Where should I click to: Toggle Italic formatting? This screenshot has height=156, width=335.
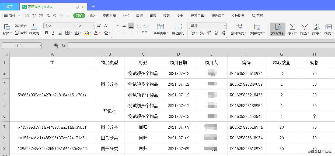click(53, 33)
